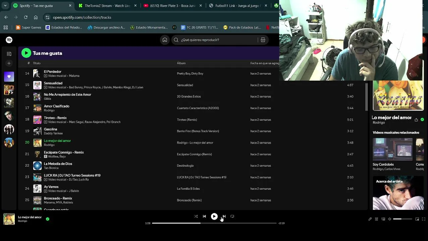Toggle repeat mode in the player bar
This screenshot has width=428, height=241.
[x=232, y=217]
